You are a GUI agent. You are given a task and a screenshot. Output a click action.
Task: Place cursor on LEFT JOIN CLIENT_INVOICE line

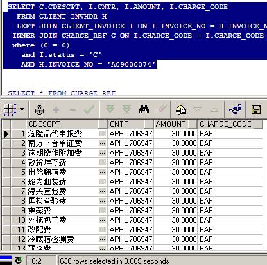click(142, 26)
